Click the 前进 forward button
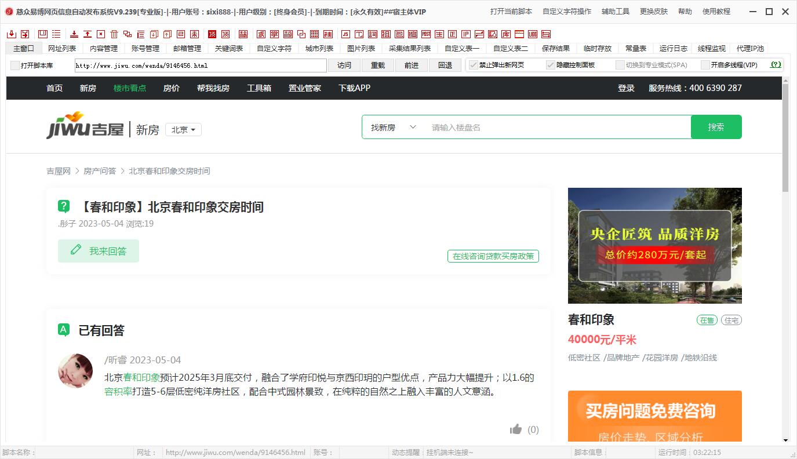 [412, 65]
